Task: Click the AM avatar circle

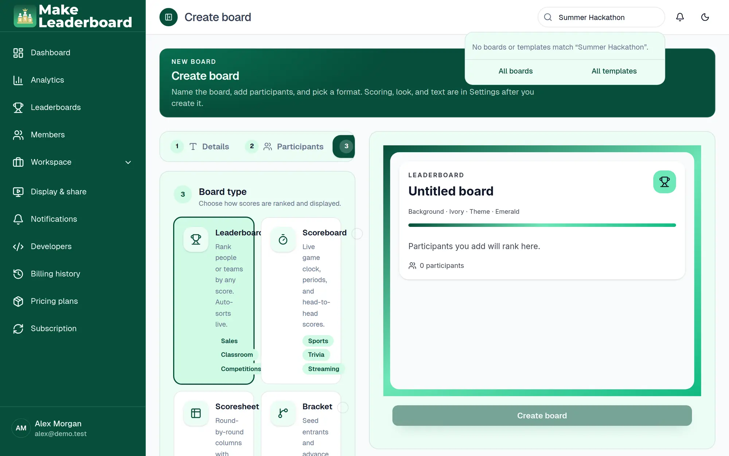Action: click(x=21, y=428)
